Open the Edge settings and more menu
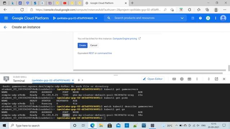 point(225,10)
